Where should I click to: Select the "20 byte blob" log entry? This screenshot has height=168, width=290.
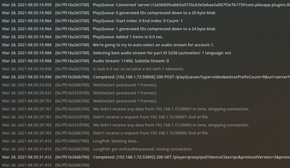coord(154,13)
